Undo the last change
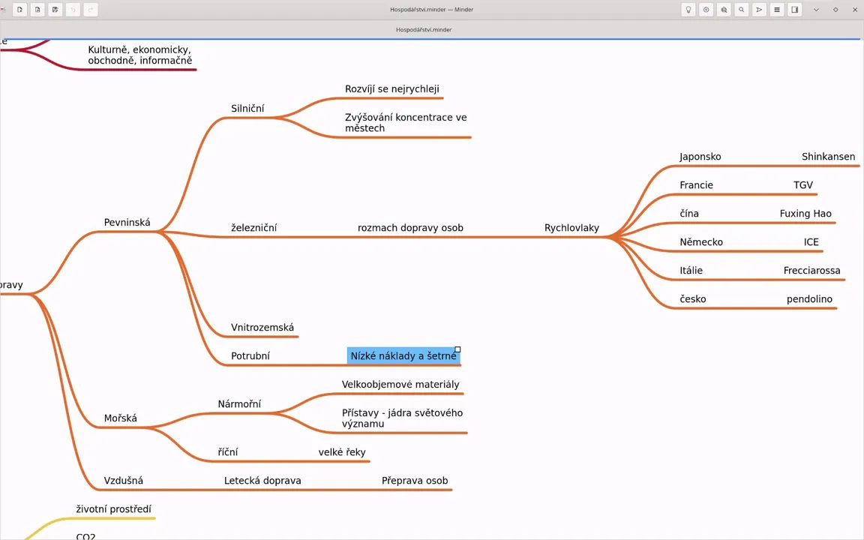864x540 pixels. pyautogui.click(x=73, y=9)
